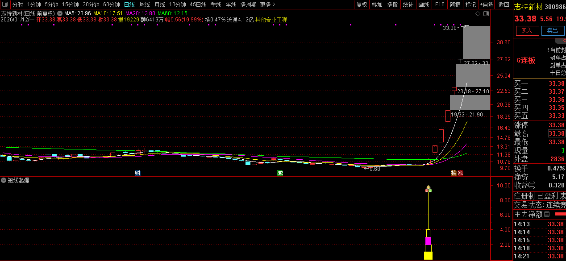Click the diamond icon above chart

(x=478, y=14)
